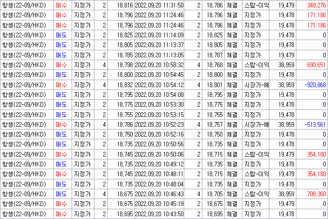328x219 pixels.
Task: Select the 18,775 order price cell
Action: (124, 105)
